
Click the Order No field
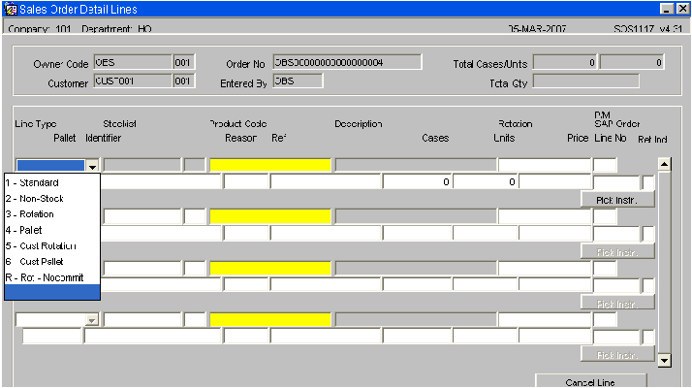pyautogui.click(x=347, y=62)
